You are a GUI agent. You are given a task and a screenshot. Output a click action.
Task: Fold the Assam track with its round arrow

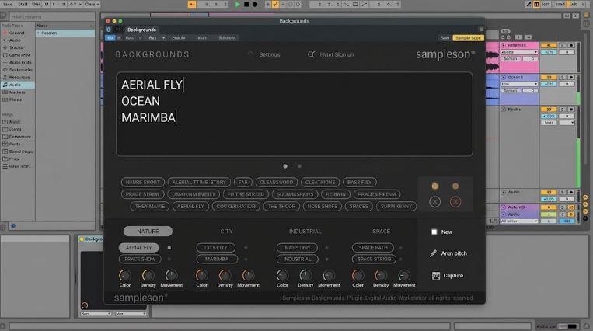tap(504, 45)
